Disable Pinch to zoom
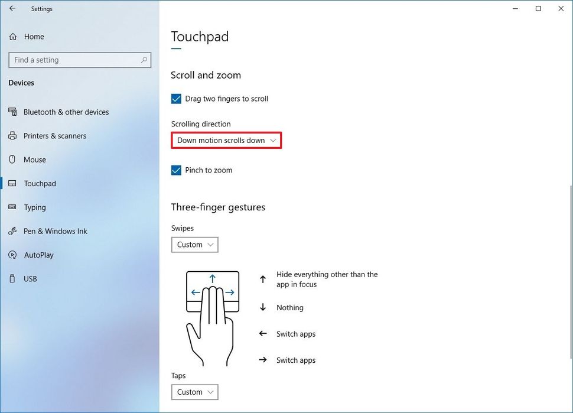573x413 pixels. coord(176,170)
